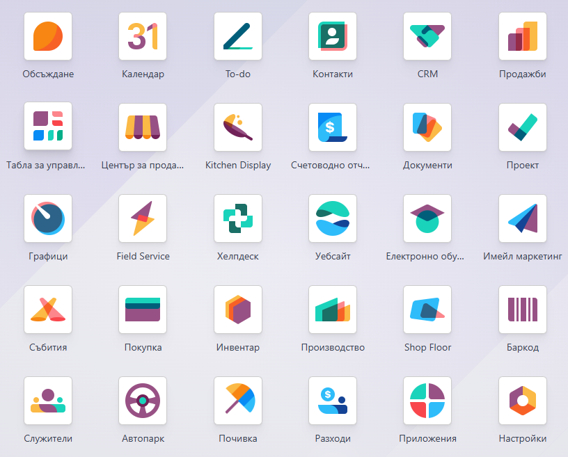This screenshot has height=457, width=568.
Task: Open the Уебсайт app icon
Action: pos(333,218)
